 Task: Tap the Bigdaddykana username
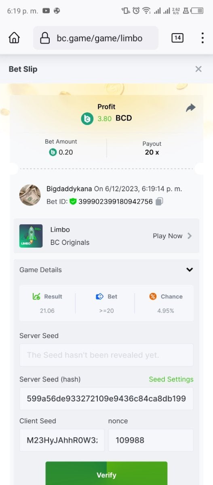coord(69,189)
